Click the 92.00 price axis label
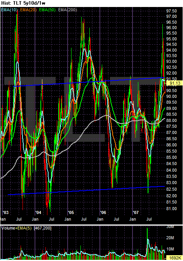 click(171, 73)
